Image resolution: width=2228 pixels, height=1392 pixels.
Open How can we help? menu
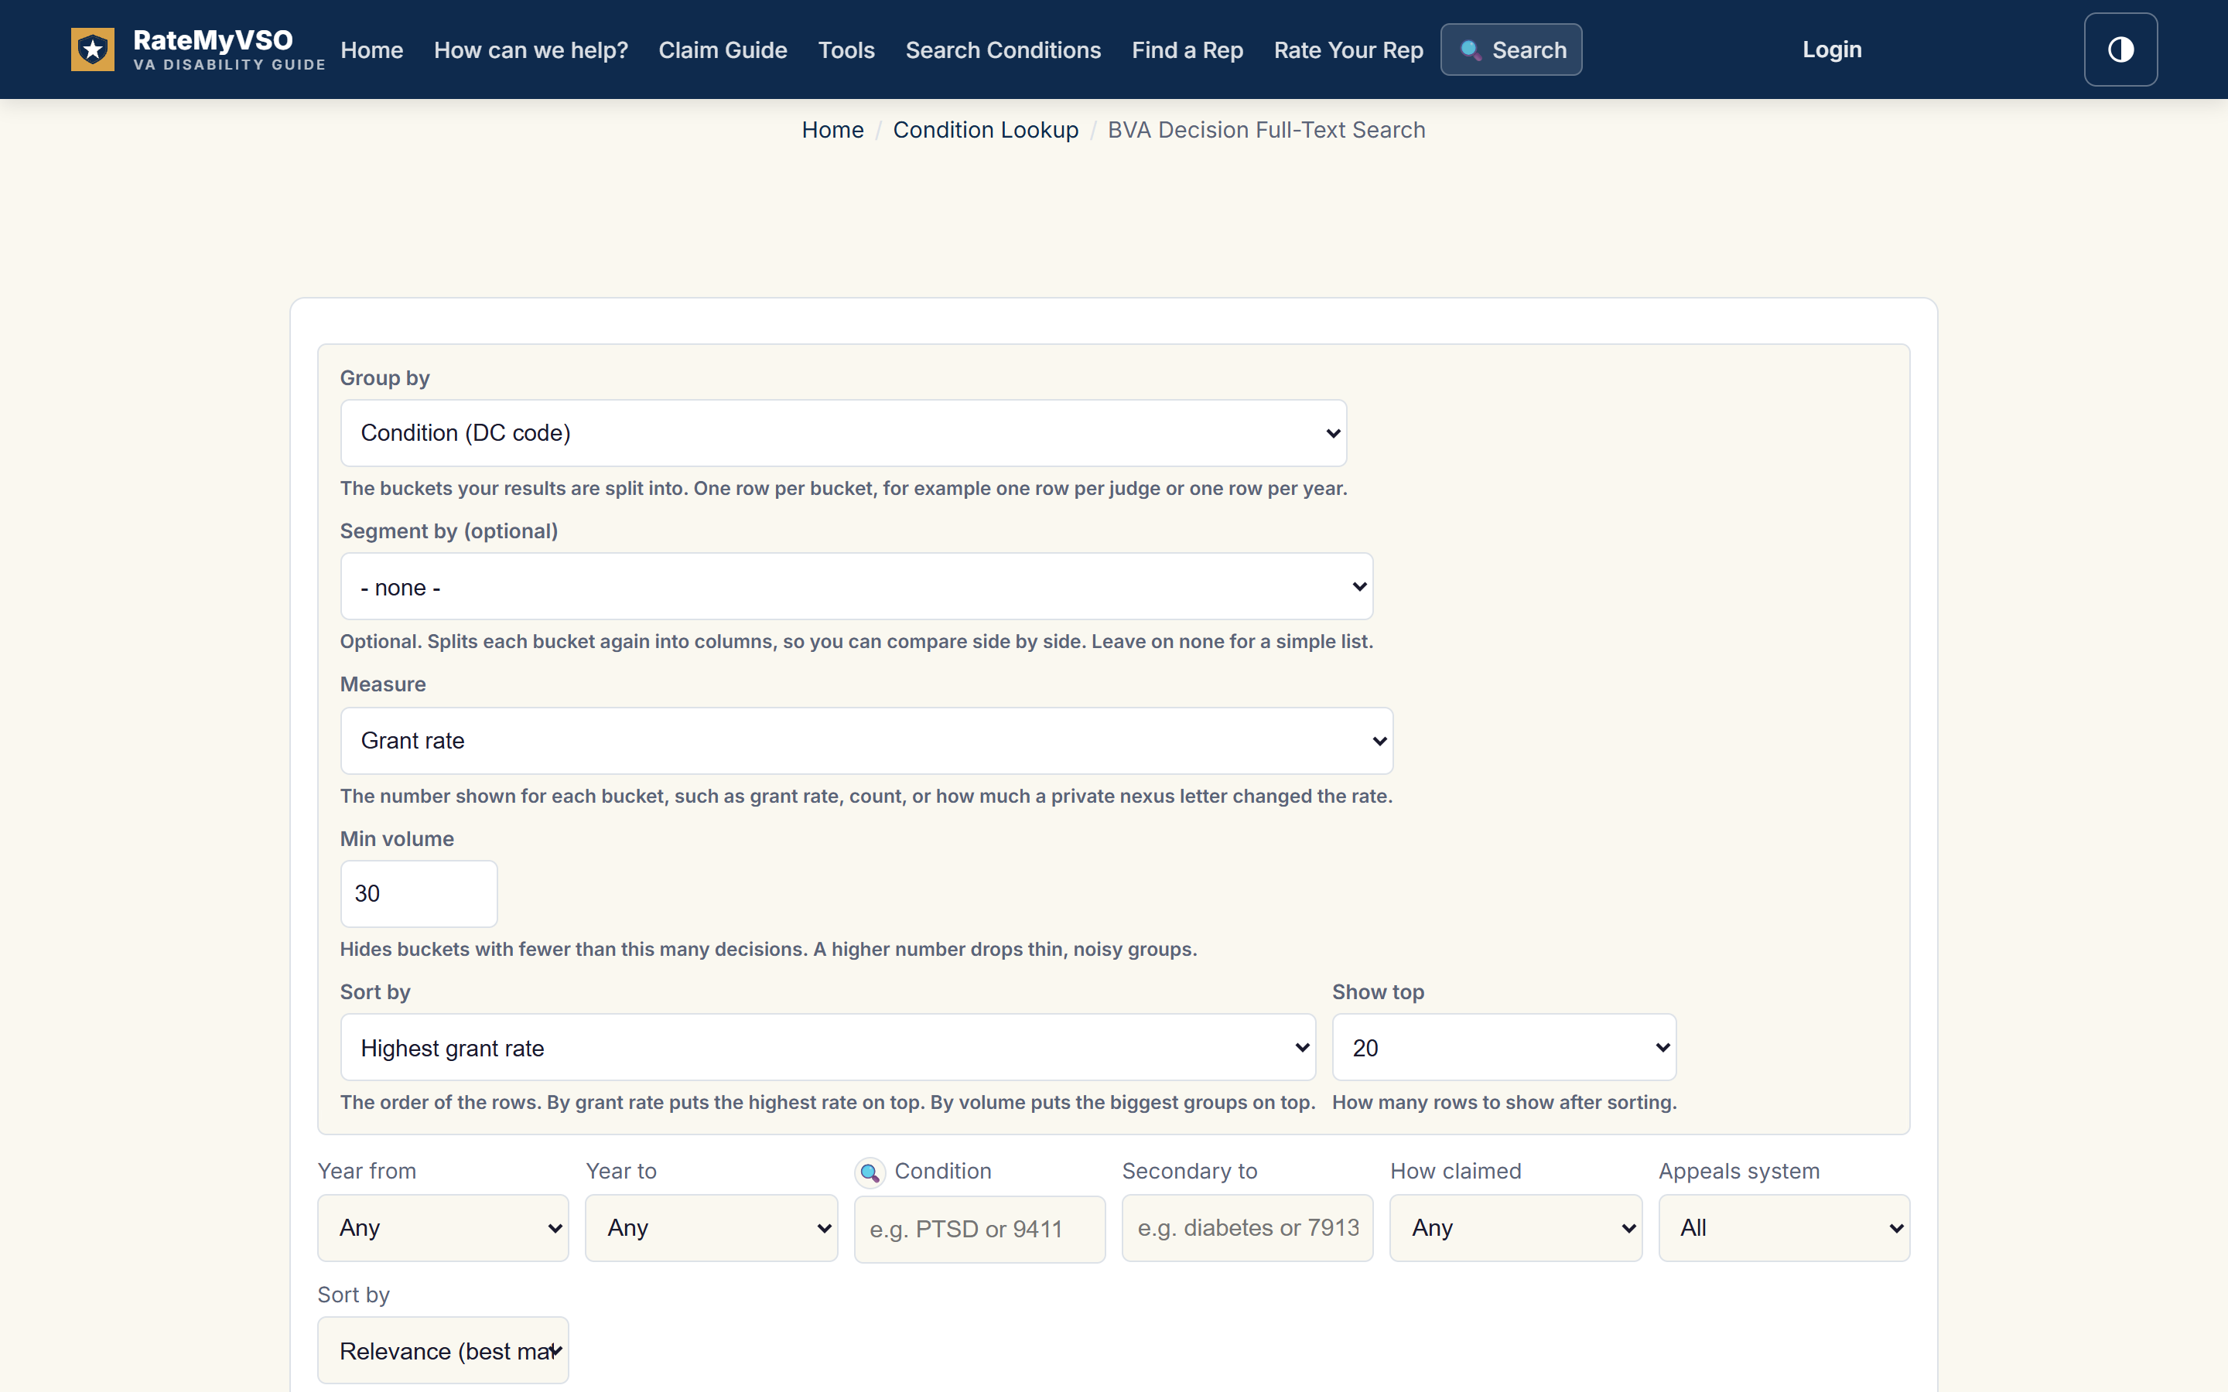click(x=530, y=49)
